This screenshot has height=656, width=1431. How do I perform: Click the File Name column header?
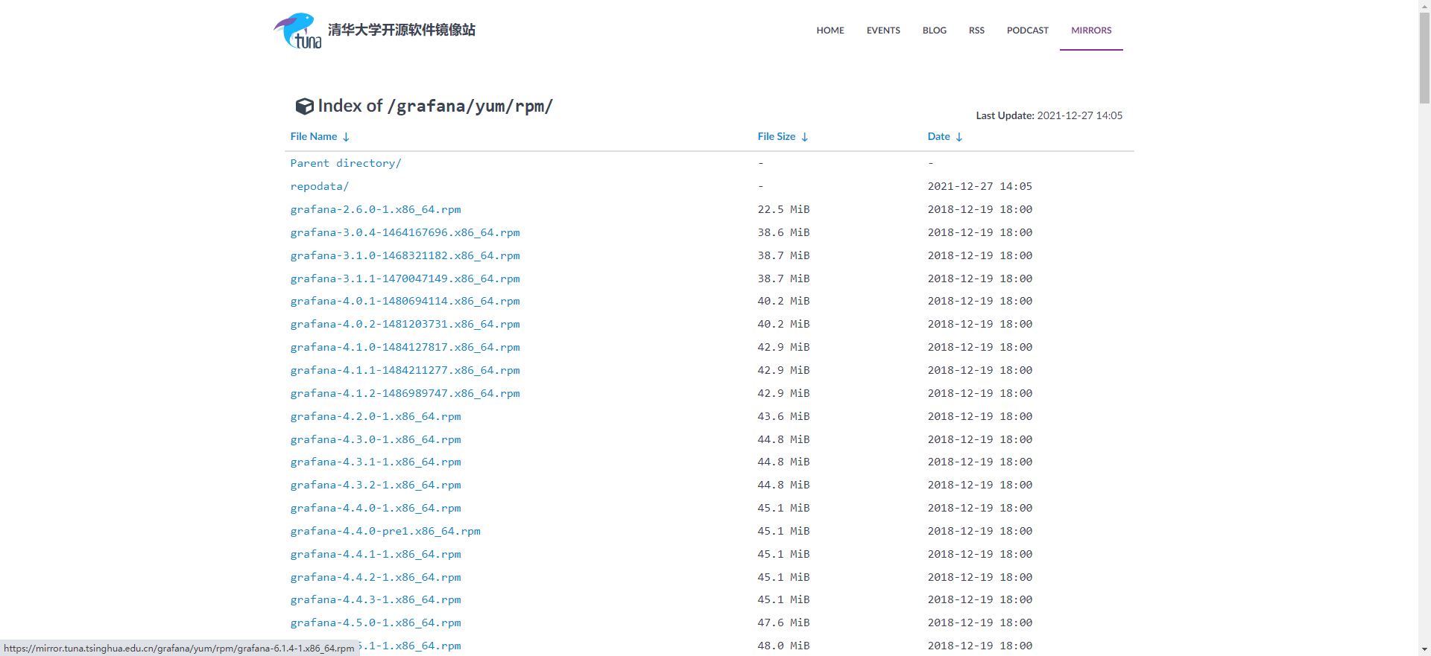pyautogui.click(x=314, y=136)
